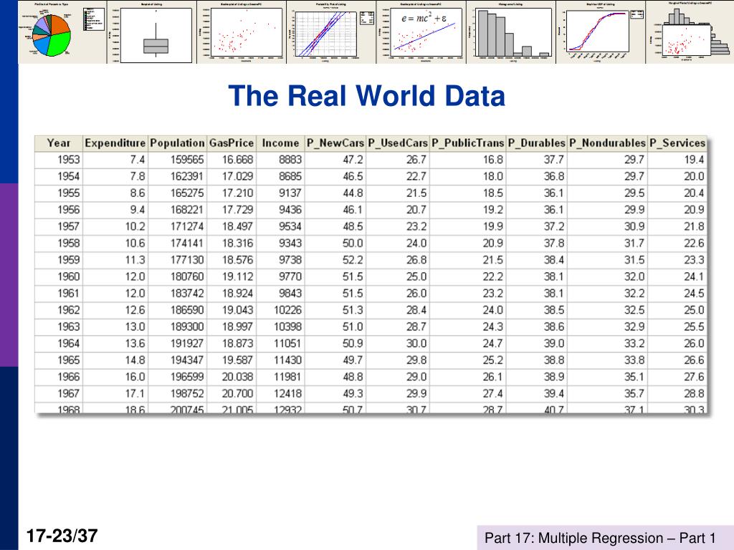Screen dimensions: 734x550
Task: Select the P_UsedCars column header
Action: tap(397, 143)
